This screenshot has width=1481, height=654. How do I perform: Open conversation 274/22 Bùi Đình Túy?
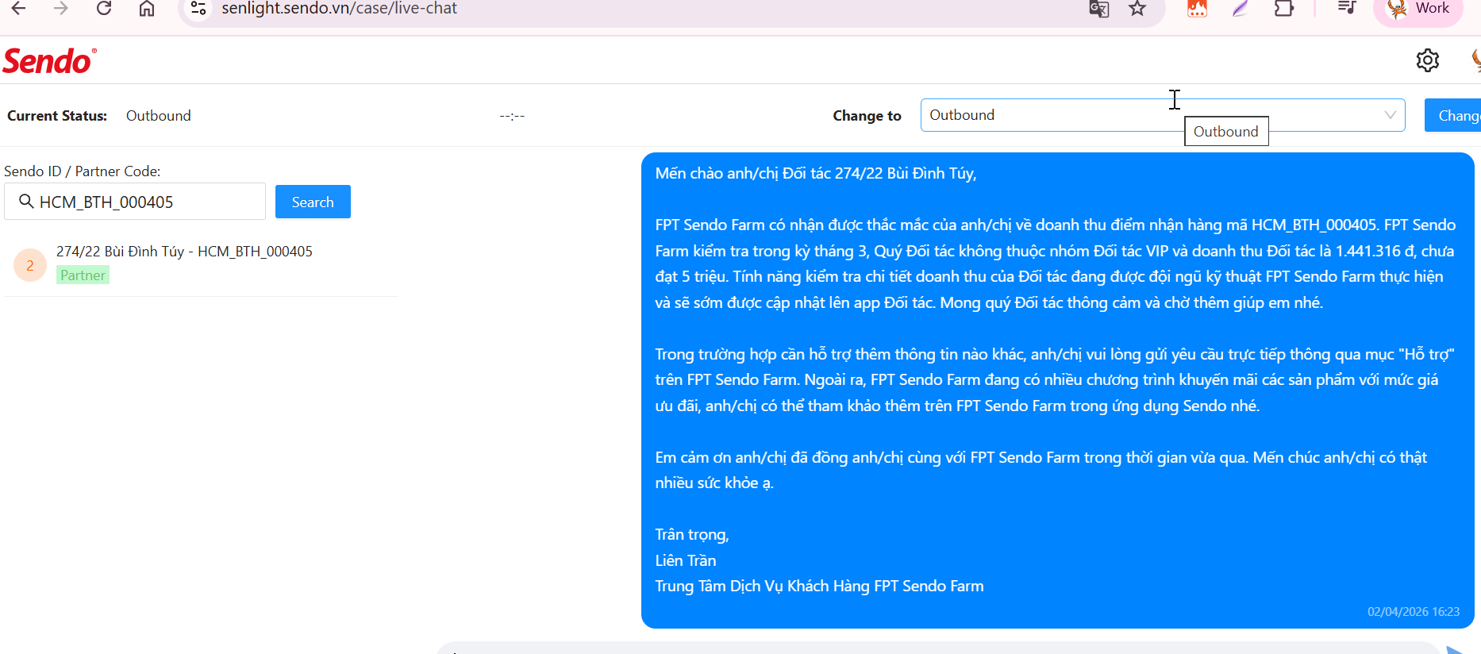[200, 265]
